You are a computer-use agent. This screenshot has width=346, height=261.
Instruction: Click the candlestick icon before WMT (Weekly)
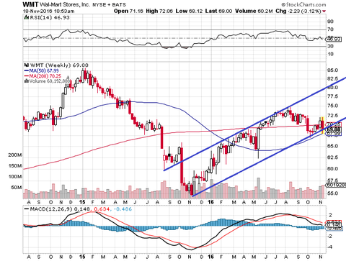click(x=27, y=65)
